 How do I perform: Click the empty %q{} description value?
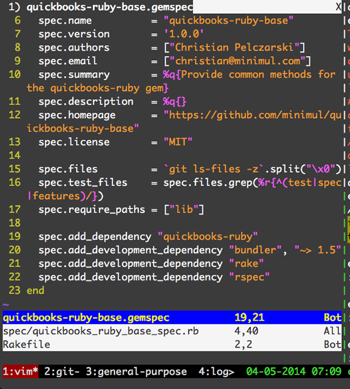tap(175, 101)
